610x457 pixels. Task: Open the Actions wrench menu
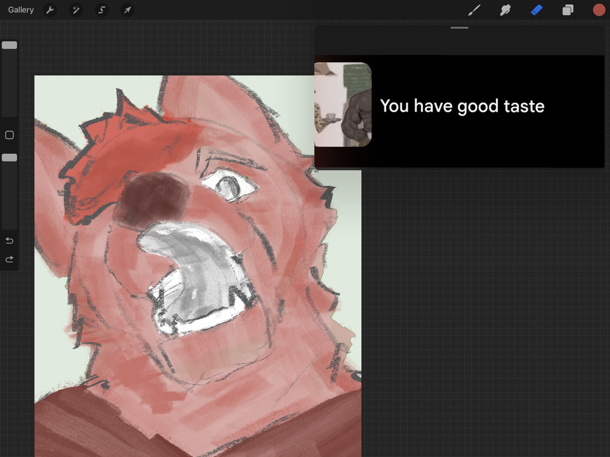[x=50, y=10]
